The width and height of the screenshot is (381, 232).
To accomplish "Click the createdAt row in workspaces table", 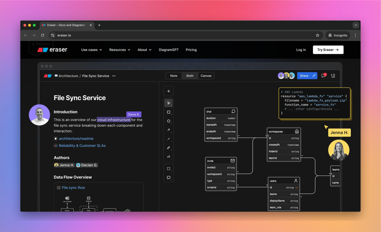I will [284, 145].
